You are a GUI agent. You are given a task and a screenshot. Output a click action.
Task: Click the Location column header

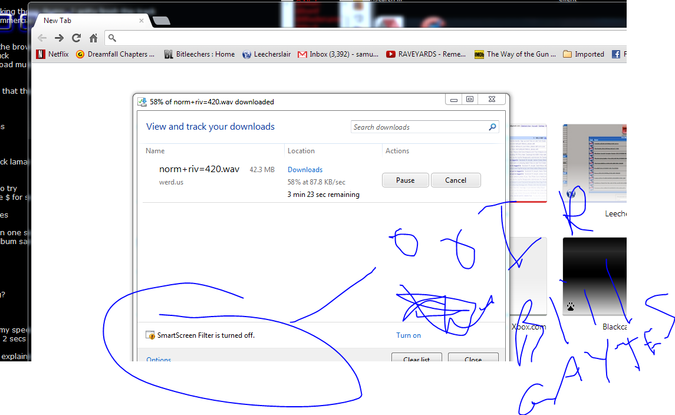[301, 151]
